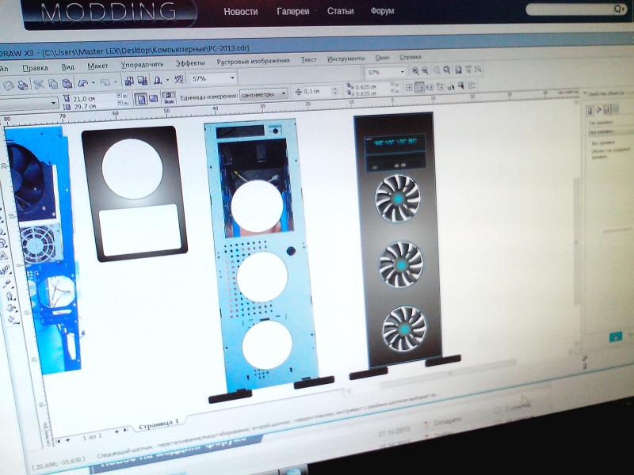The image size is (634, 475).
Task: Open the Упорядочить menu
Action: tap(143, 65)
